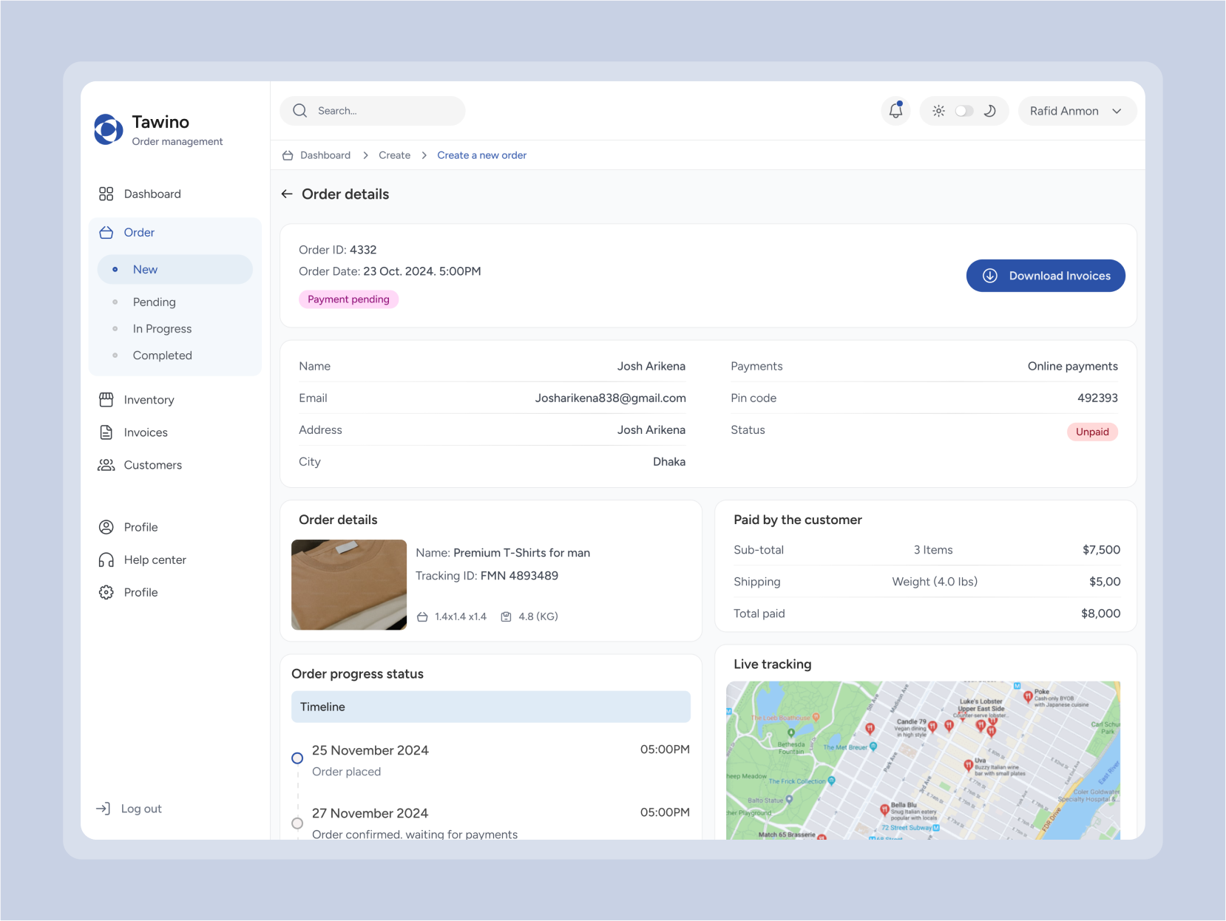Open the notification bell
1226x921 pixels.
pos(895,111)
